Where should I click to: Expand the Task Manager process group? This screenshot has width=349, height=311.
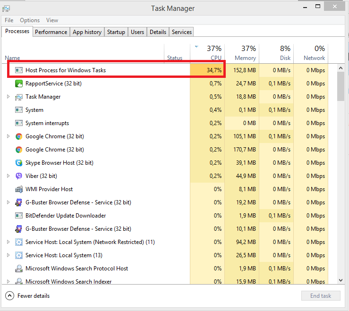pyautogui.click(x=8, y=97)
